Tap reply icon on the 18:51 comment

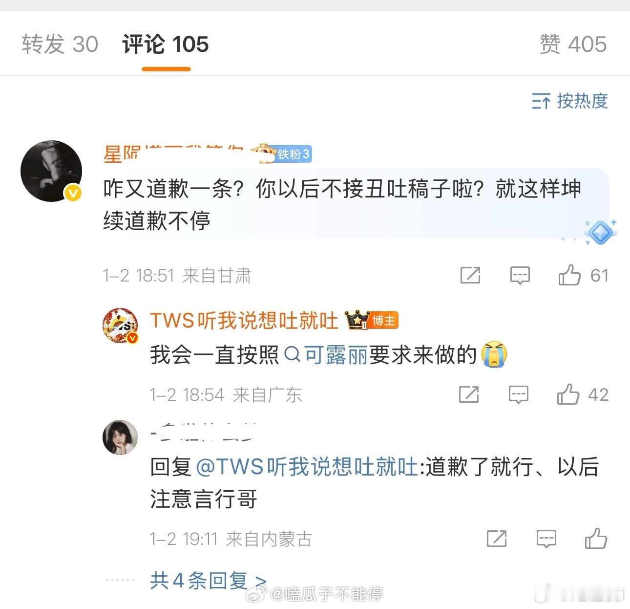click(520, 275)
